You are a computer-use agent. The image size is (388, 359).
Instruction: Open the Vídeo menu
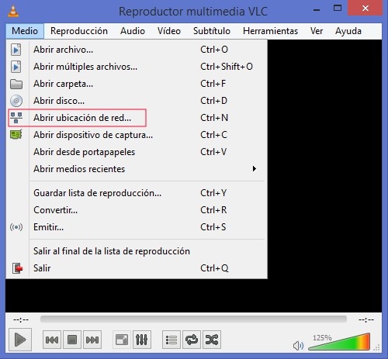(169, 31)
